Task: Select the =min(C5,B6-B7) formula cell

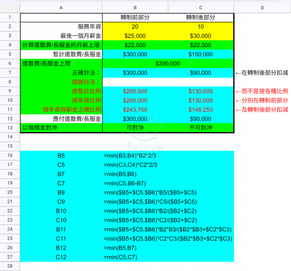Action: pos(125,183)
